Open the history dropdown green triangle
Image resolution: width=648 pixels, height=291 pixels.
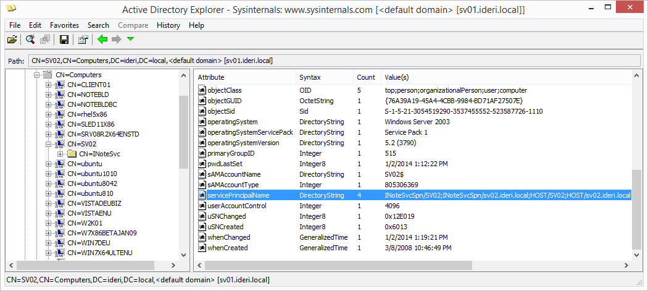[x=131, y=39]
